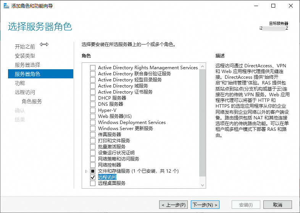Select the Hyper-V role label
Screen dimensions: 300x213
pyautogui.click(x=107, y=110)
